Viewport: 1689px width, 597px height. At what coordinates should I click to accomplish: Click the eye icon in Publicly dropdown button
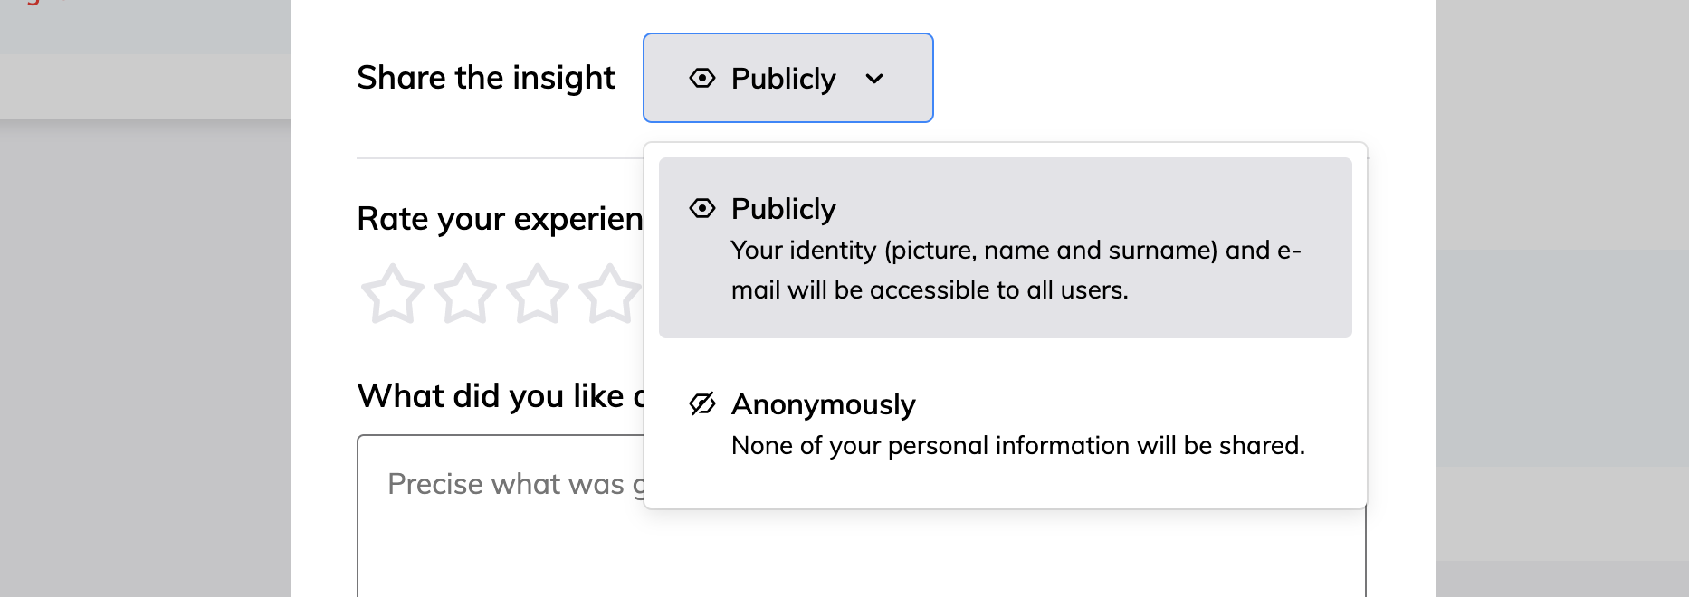(x=701, y=78)
